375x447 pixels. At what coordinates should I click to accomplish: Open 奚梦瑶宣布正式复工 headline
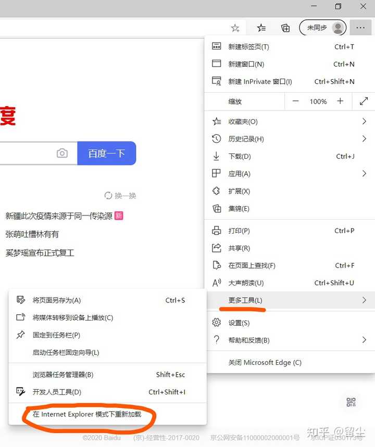coord(40,253)
